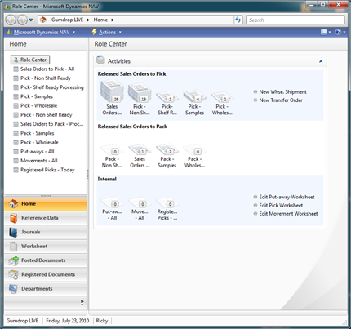Collapse the Activities section chevron
351x329 pixels.
(321, 61)
